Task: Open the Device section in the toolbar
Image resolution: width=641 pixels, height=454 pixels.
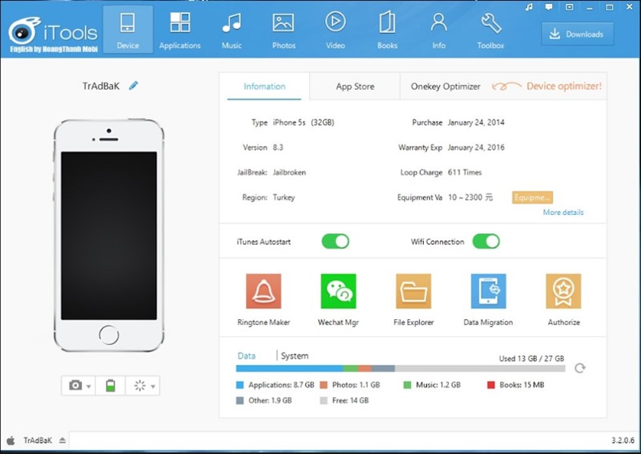Action: pos(127,30)
